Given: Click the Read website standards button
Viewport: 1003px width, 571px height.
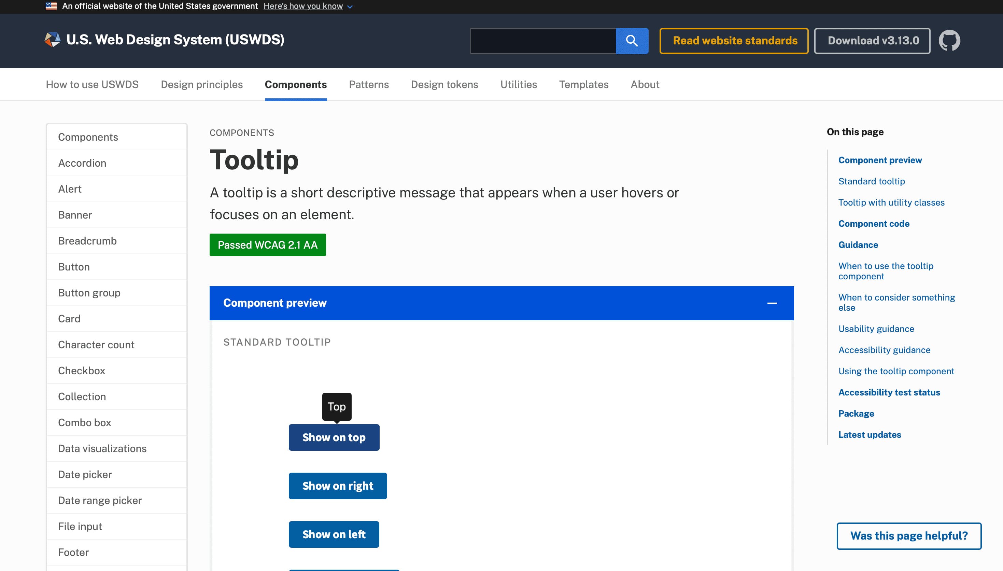Looking at the screenshot, I should 734,41.
